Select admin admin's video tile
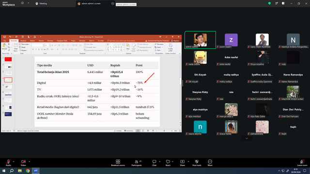310x174 pixels. 200,40
